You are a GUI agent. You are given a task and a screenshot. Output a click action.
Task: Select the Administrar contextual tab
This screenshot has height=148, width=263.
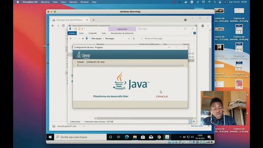tap(122, 29)
